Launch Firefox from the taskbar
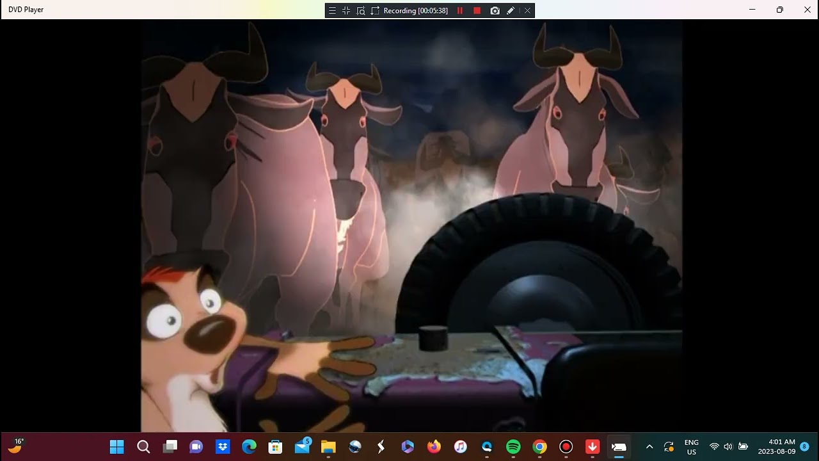This screenshot has width=819, height=461. point(434,447)
